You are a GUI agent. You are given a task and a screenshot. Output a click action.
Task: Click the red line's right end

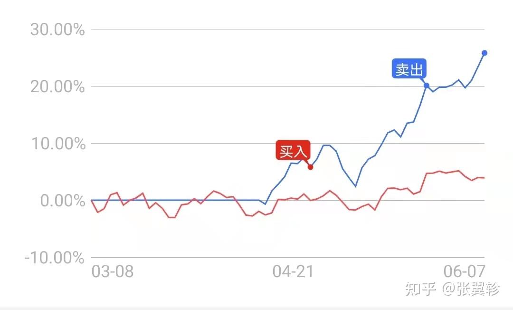coord(484,178)
